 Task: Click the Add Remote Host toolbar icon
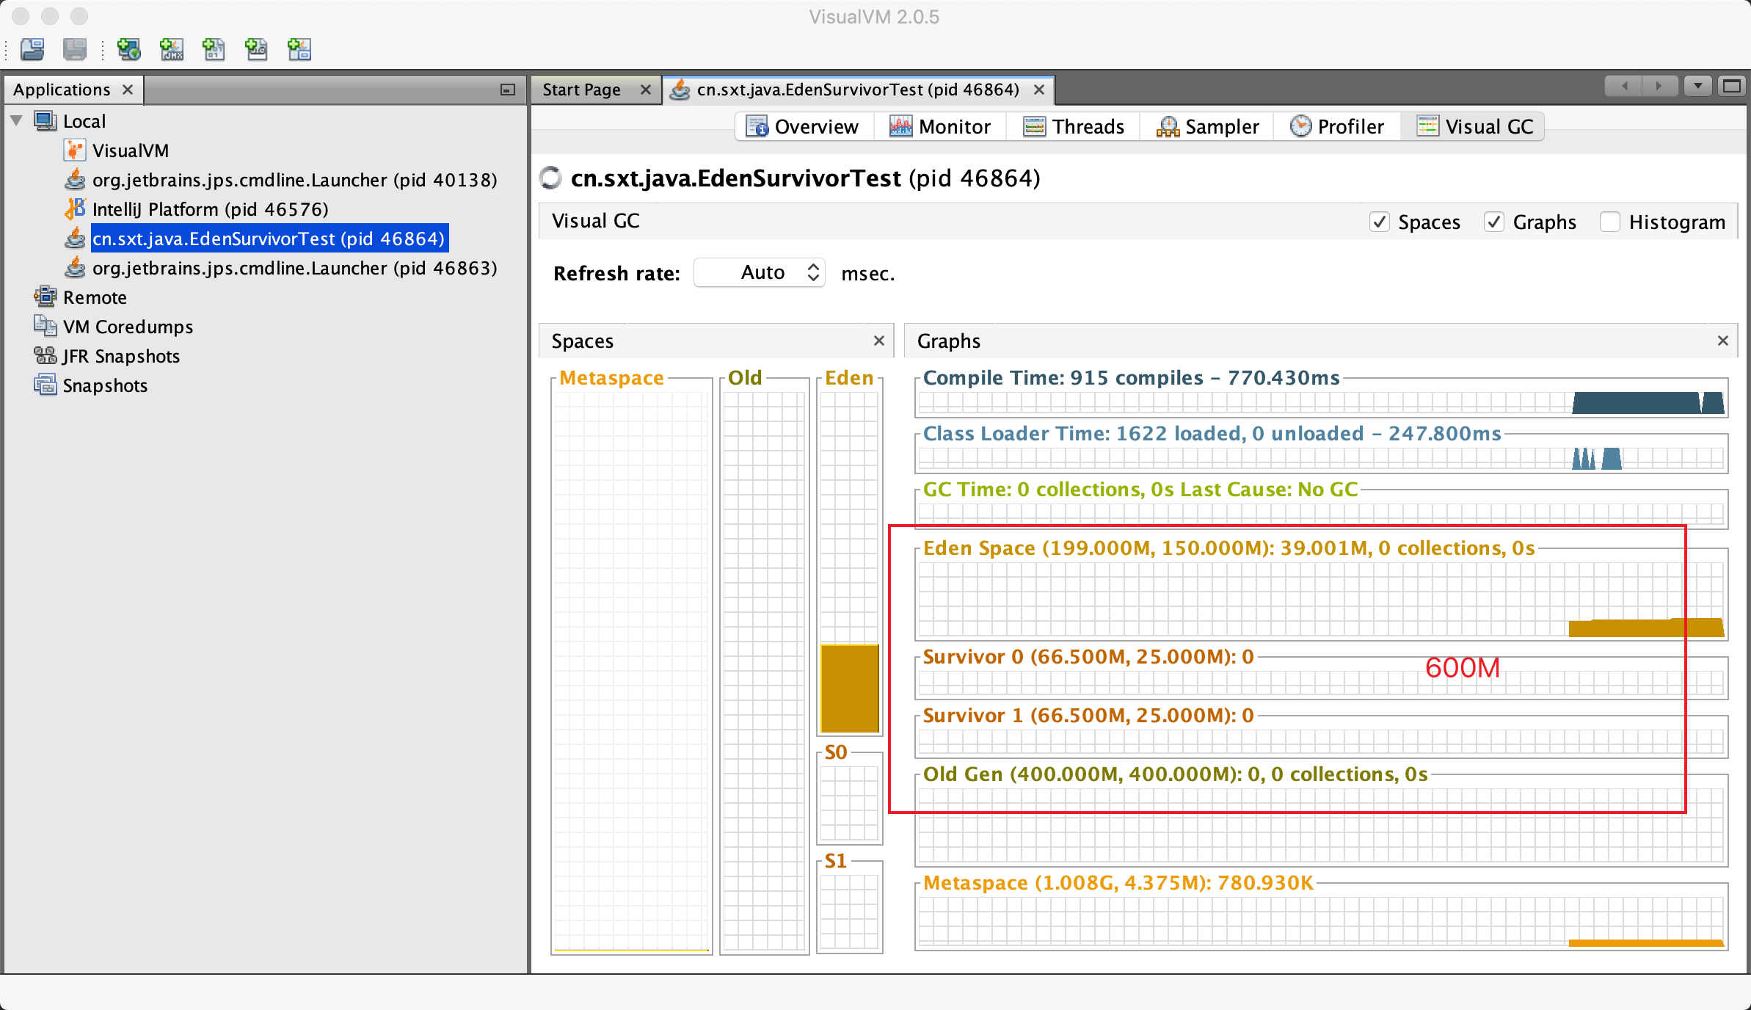pos(129,49)
